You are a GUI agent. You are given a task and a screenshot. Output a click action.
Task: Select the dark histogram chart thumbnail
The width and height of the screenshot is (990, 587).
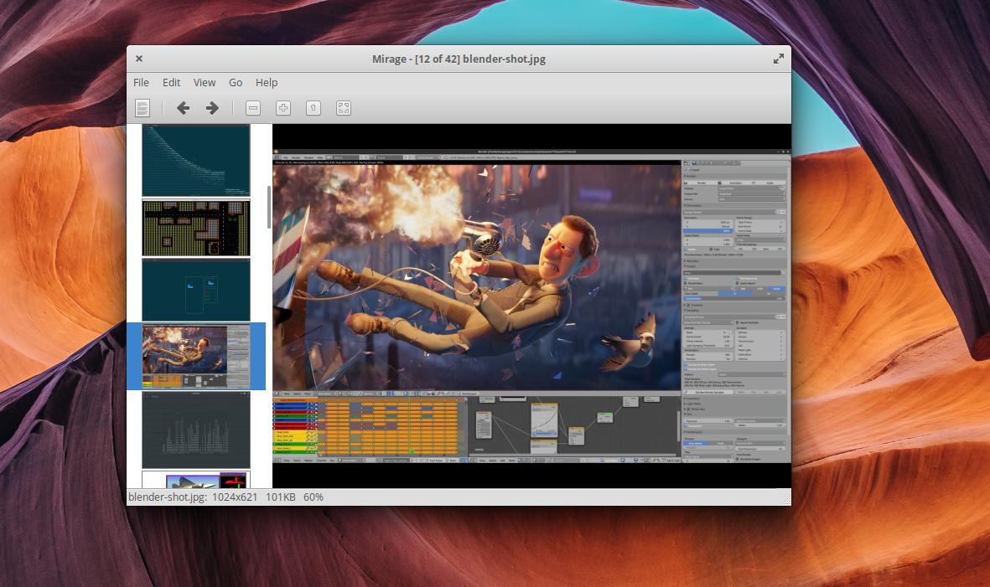pyautogui.click(x=195, y=430)
